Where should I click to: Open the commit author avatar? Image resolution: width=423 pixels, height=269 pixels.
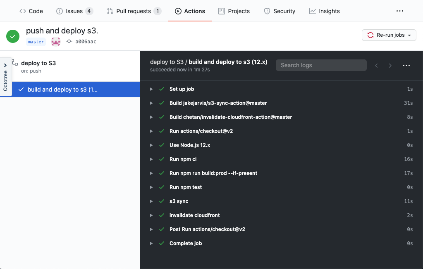pos(56,42)
